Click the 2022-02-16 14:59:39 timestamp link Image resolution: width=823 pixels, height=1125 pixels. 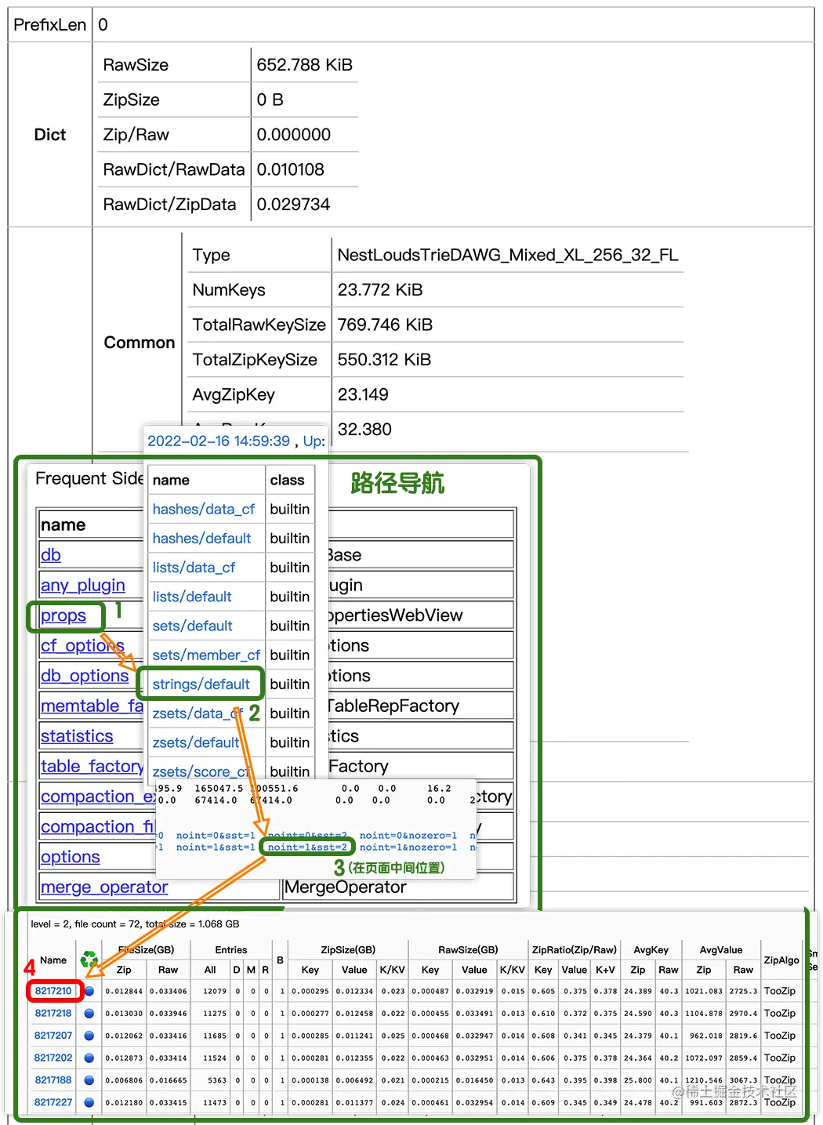[x=219, y=441]
